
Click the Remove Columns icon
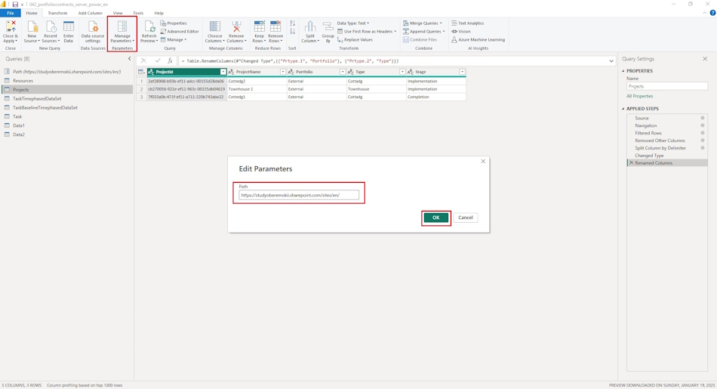pos(236,27)
